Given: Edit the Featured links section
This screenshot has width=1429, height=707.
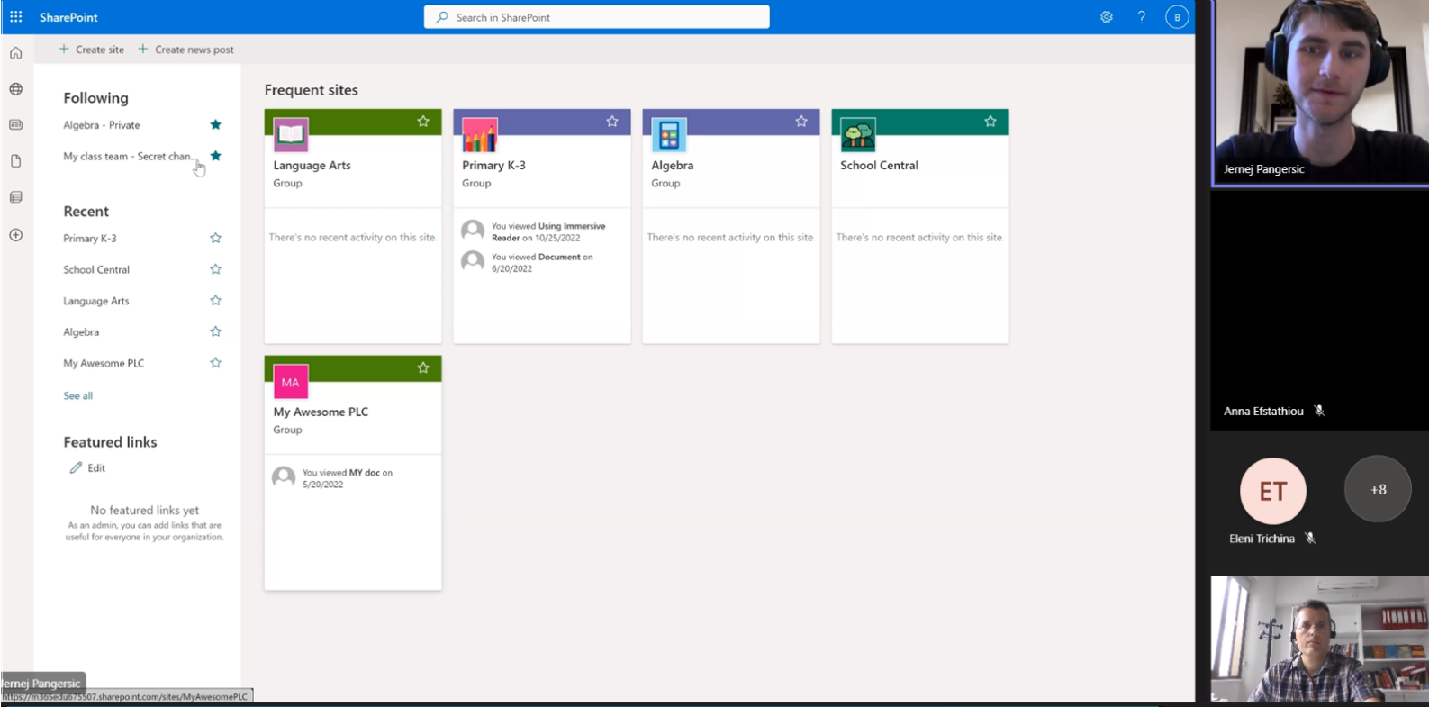Looking at the screenshot, I should click(x=88, y=468).
